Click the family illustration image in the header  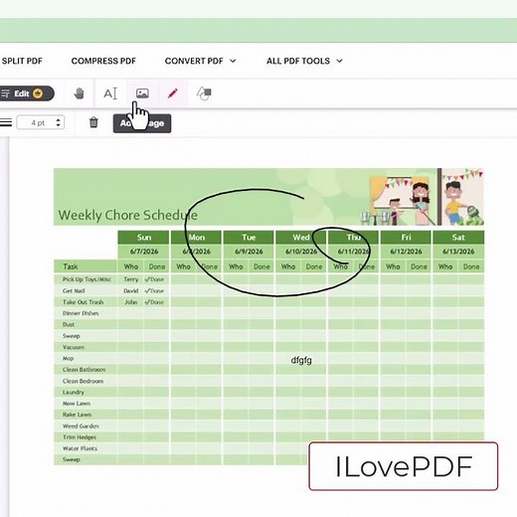coord(423,197)
